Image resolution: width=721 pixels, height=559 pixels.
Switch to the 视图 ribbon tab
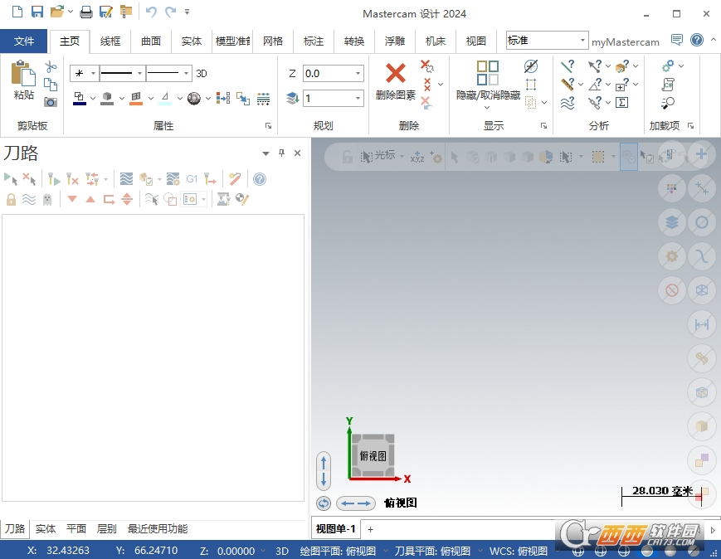tap(476, 41)
